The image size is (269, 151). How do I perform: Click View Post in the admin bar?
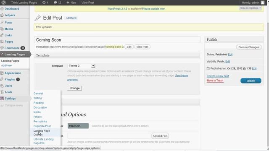point(88,3)
